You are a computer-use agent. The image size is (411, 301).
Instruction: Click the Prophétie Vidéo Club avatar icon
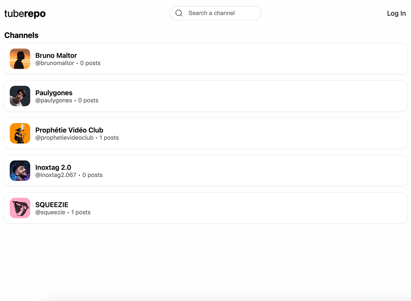[x=20, y=133]
